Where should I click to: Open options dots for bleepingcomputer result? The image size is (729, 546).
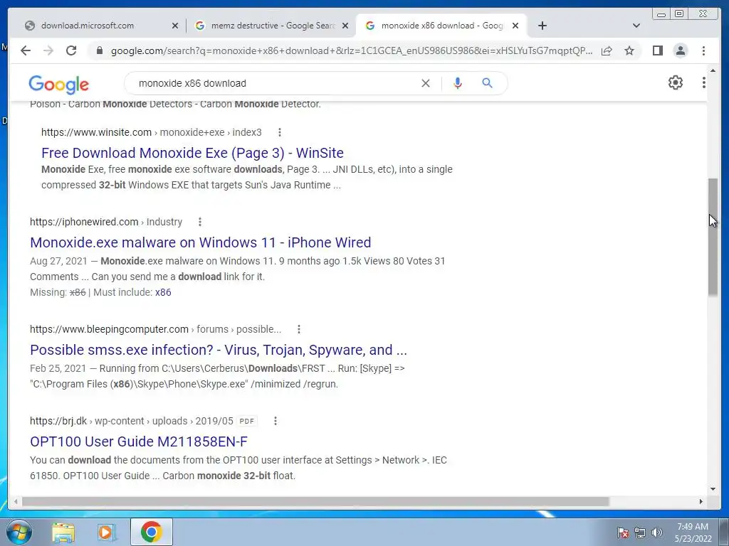click(299, 329)
